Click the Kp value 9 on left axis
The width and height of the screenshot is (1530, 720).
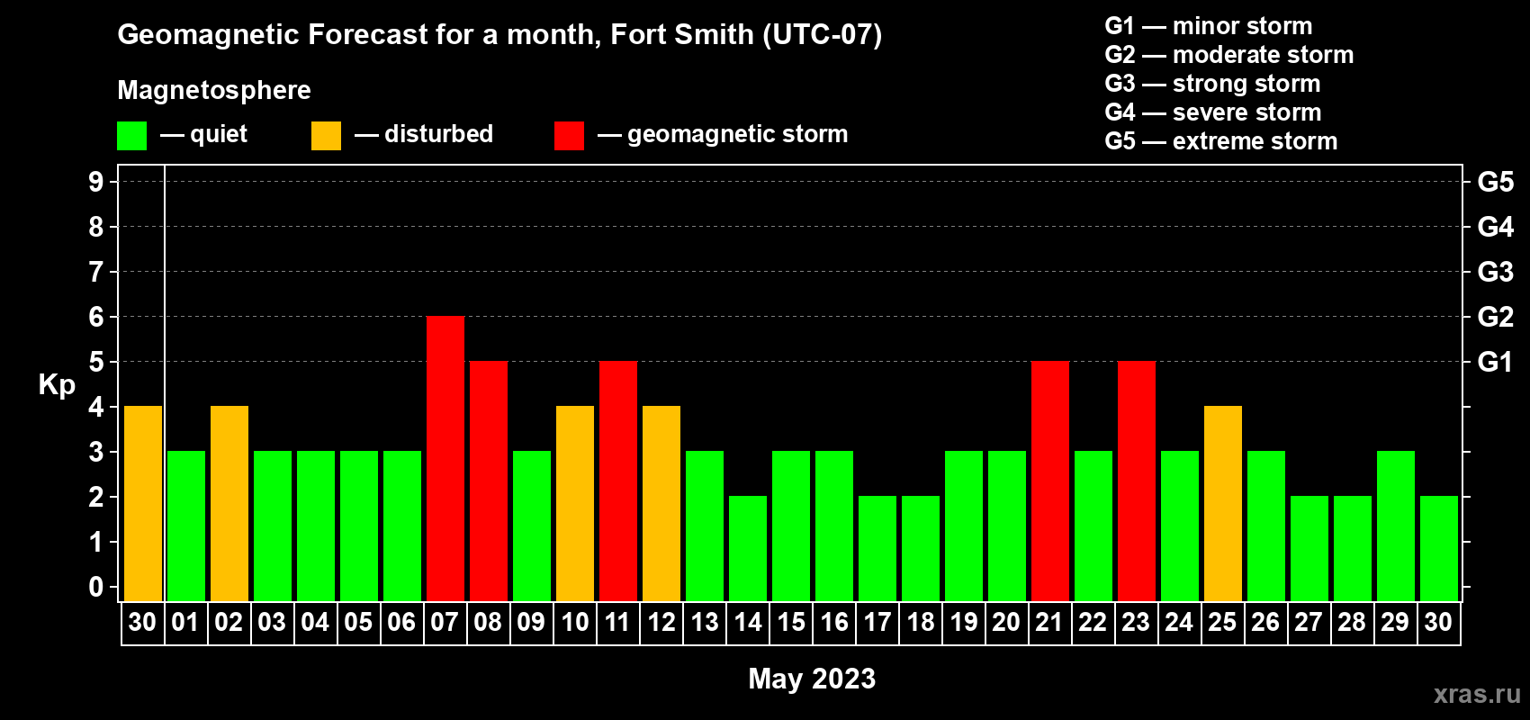coord(96,182)
